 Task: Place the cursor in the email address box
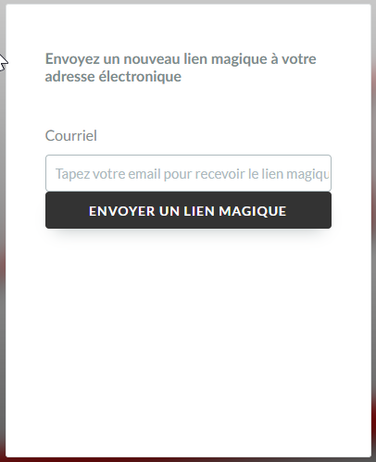[188, 173]
